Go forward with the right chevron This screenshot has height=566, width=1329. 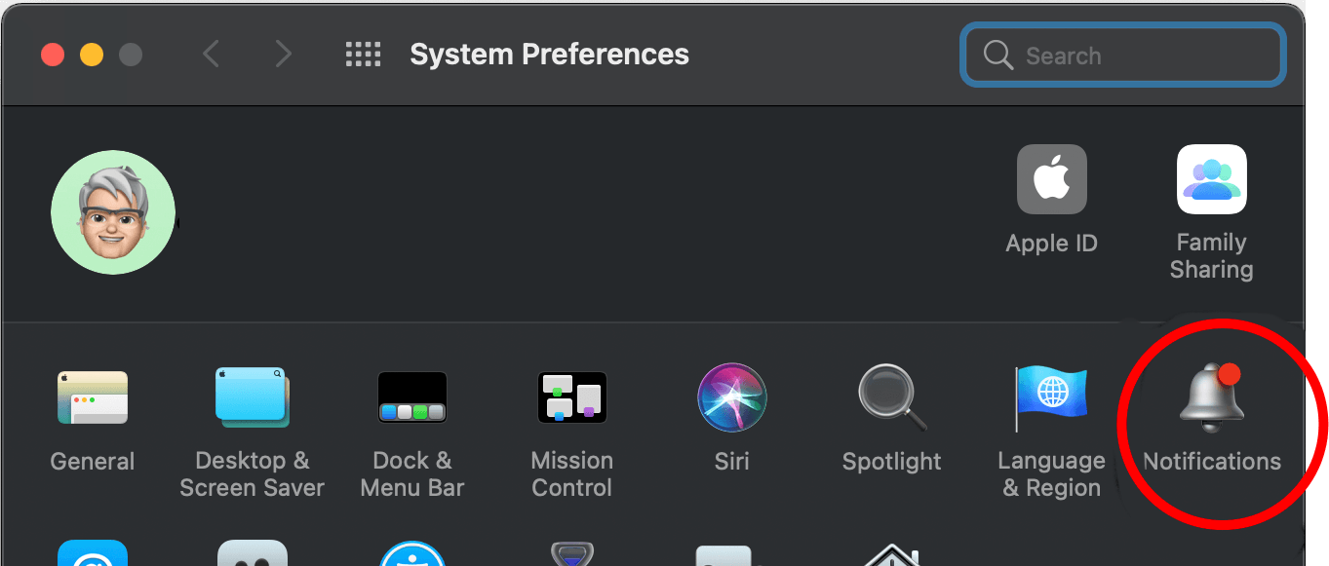point(283,54)
